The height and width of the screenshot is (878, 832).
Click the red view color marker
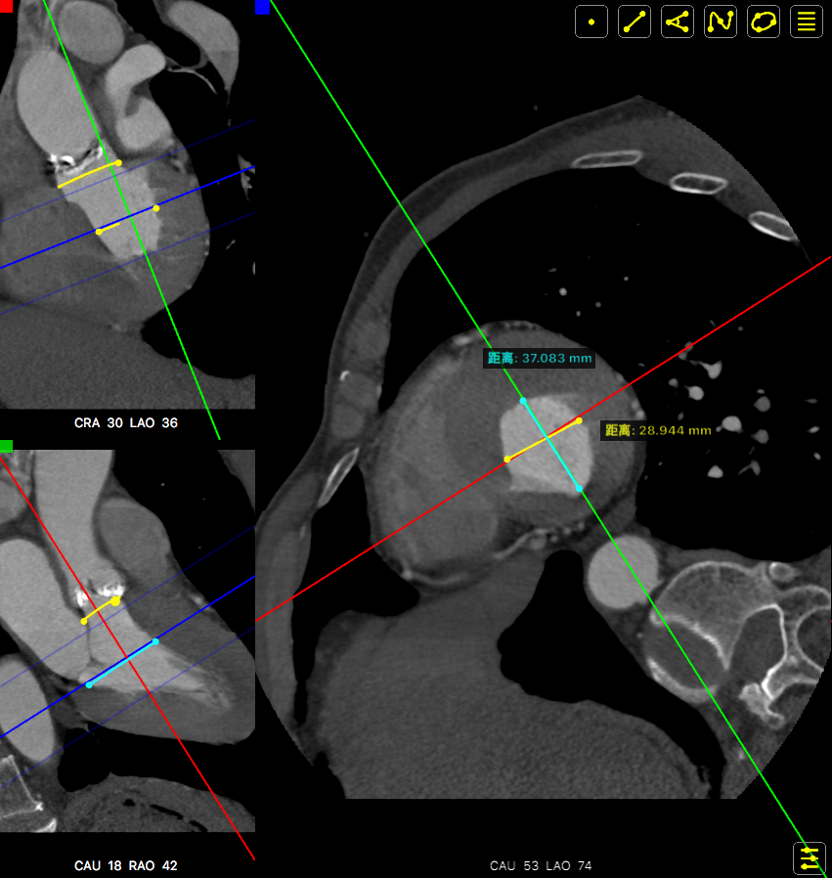(x=6, y=6)
